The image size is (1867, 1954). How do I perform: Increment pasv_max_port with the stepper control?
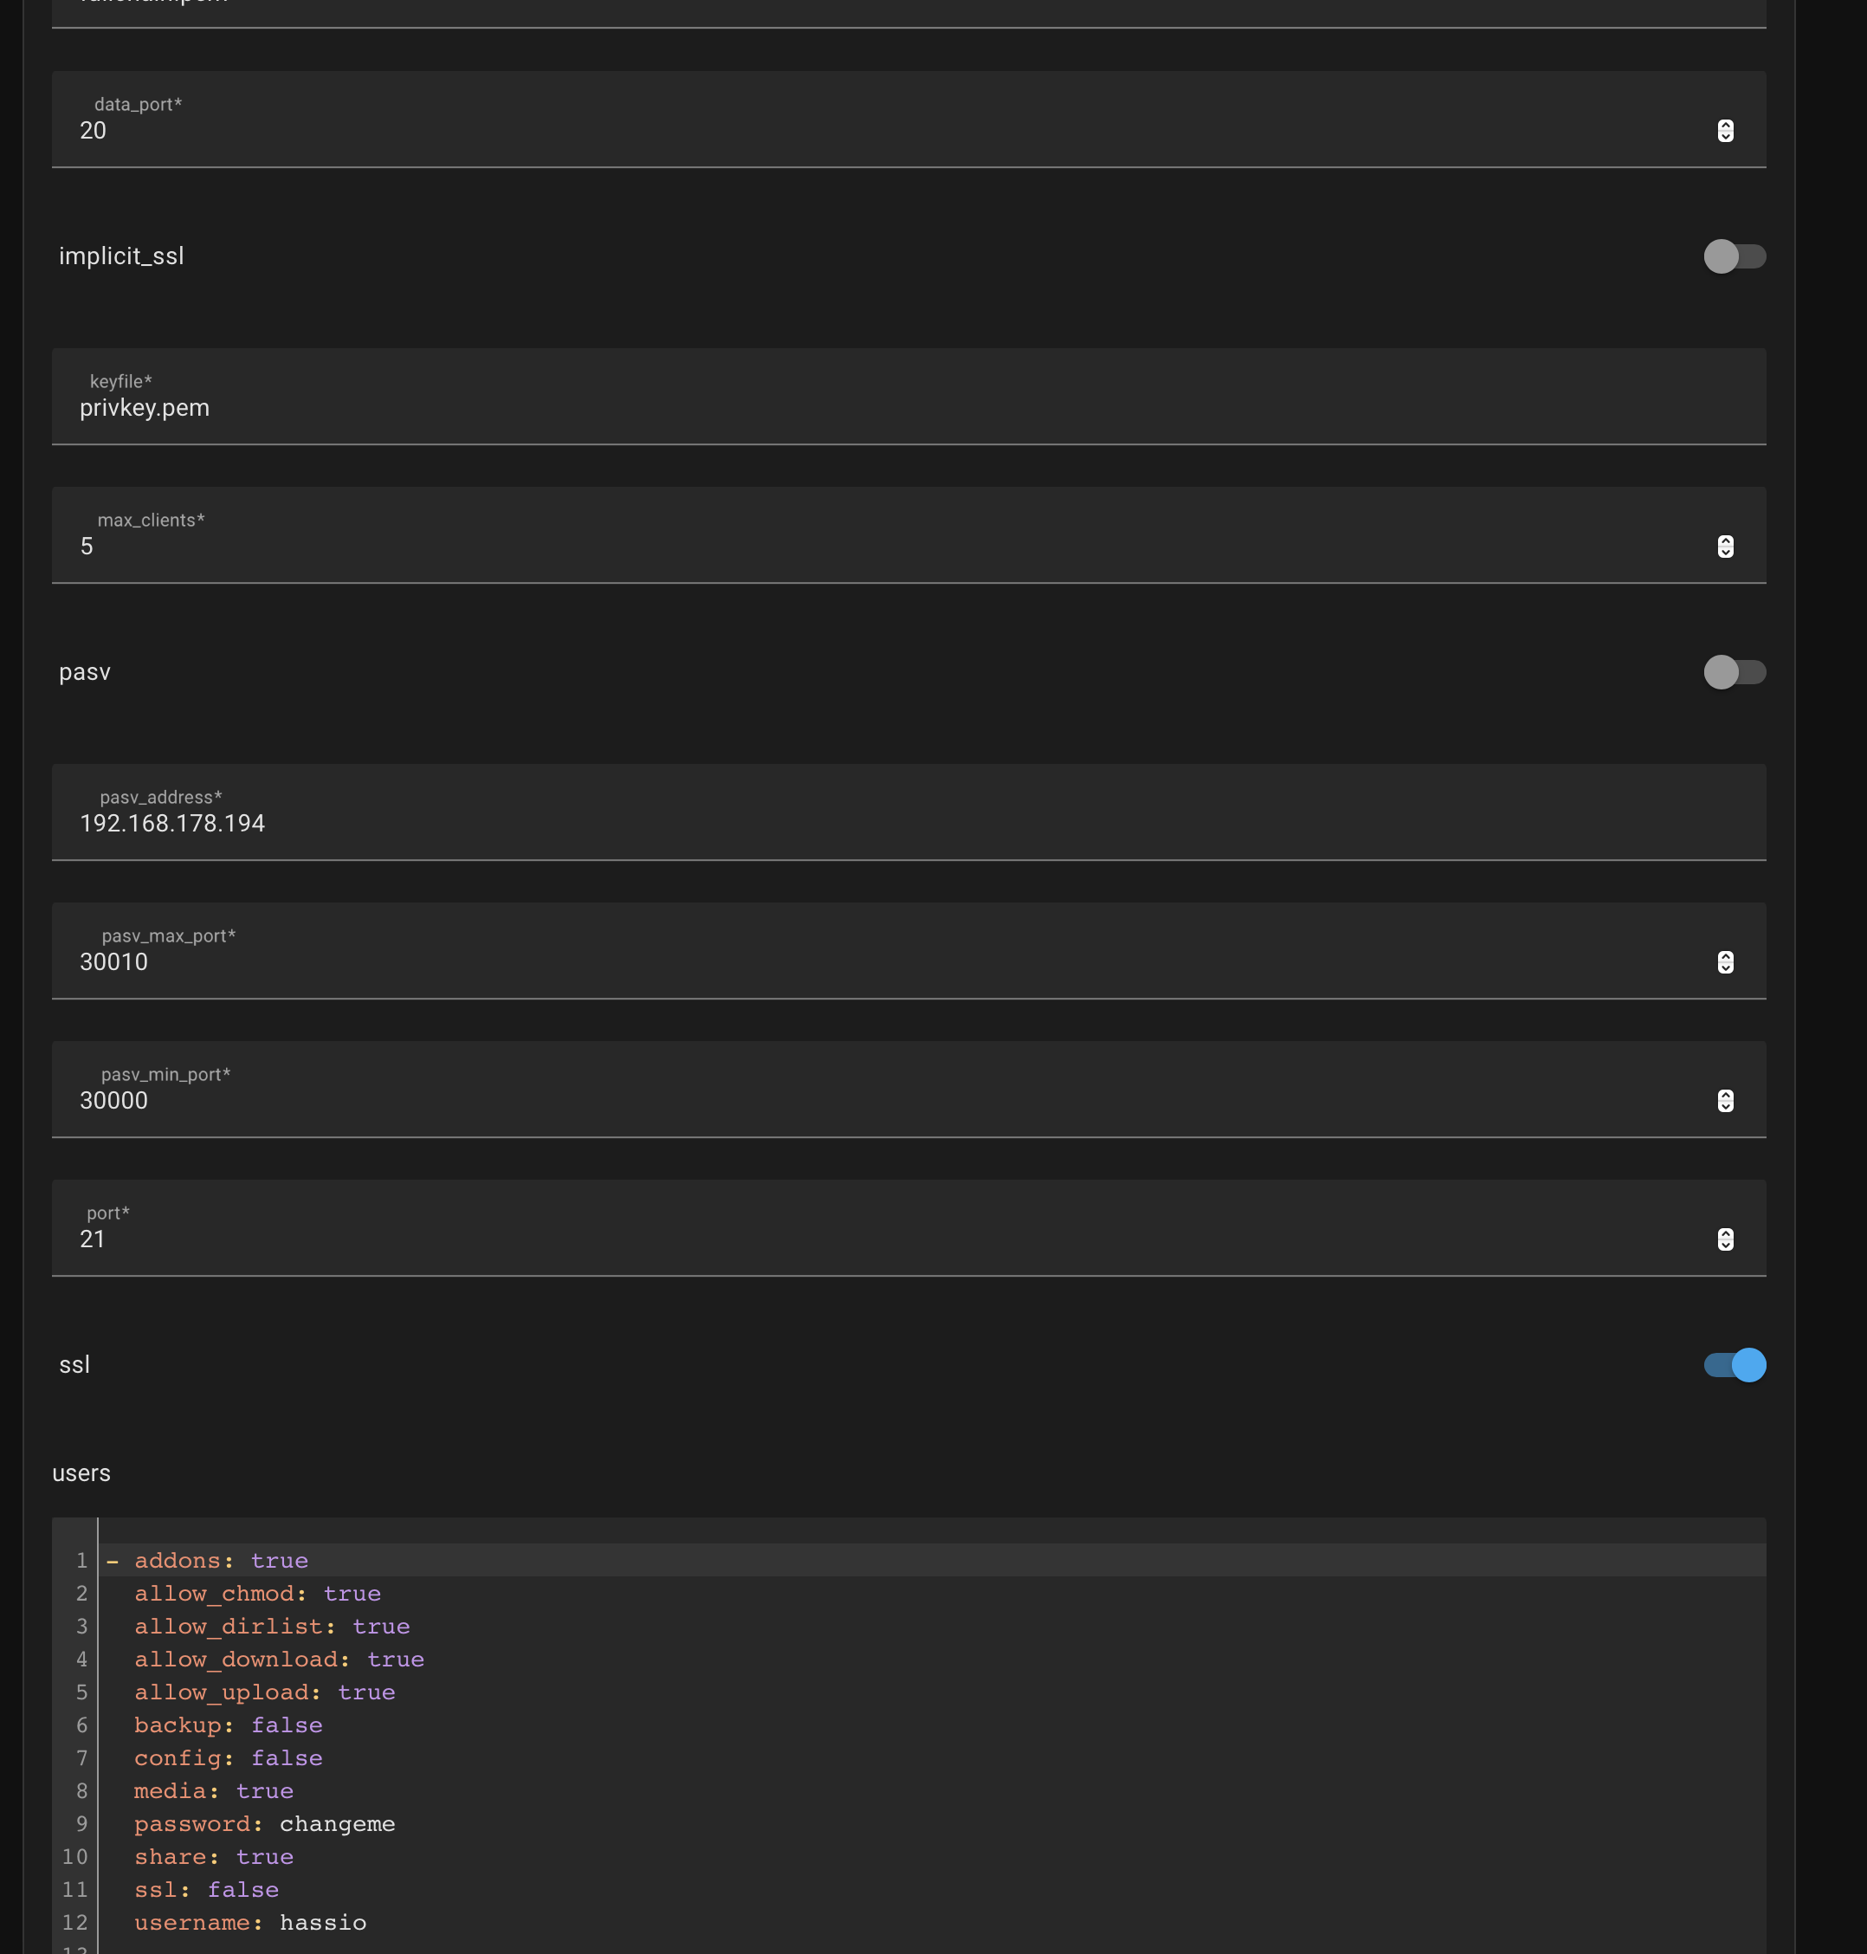[1725, 955]
